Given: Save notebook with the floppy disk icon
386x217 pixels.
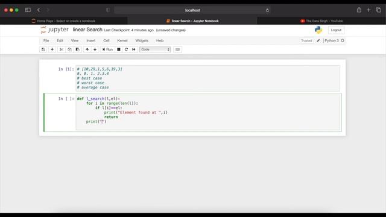Looking at the screenshot, I should tap(43, 49).
